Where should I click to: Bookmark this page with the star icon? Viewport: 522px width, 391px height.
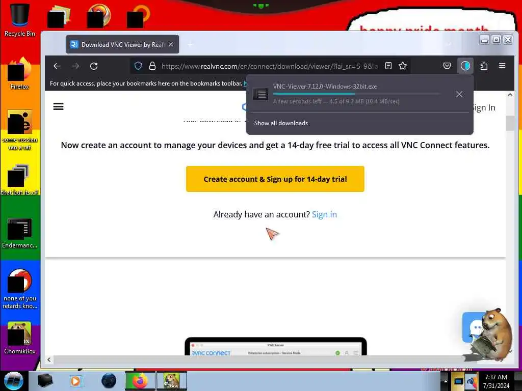[403, 66]
